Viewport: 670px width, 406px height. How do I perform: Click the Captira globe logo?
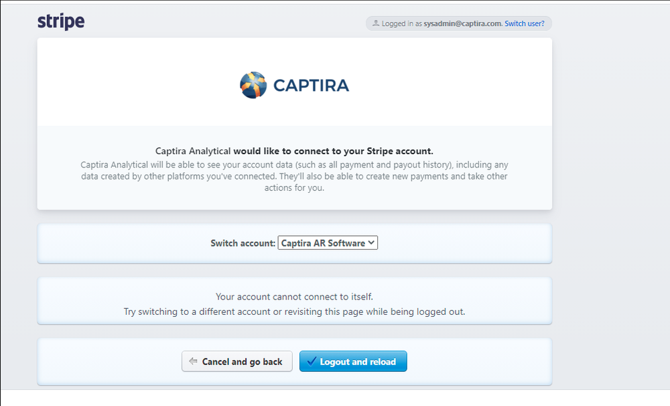[x=253, y=85]
